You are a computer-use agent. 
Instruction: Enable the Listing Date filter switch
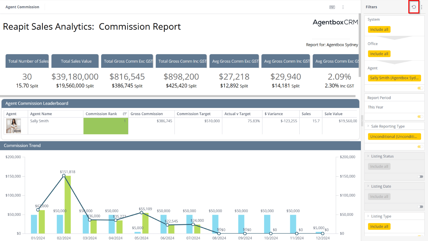pyautogui.click(x=420, y=206)
